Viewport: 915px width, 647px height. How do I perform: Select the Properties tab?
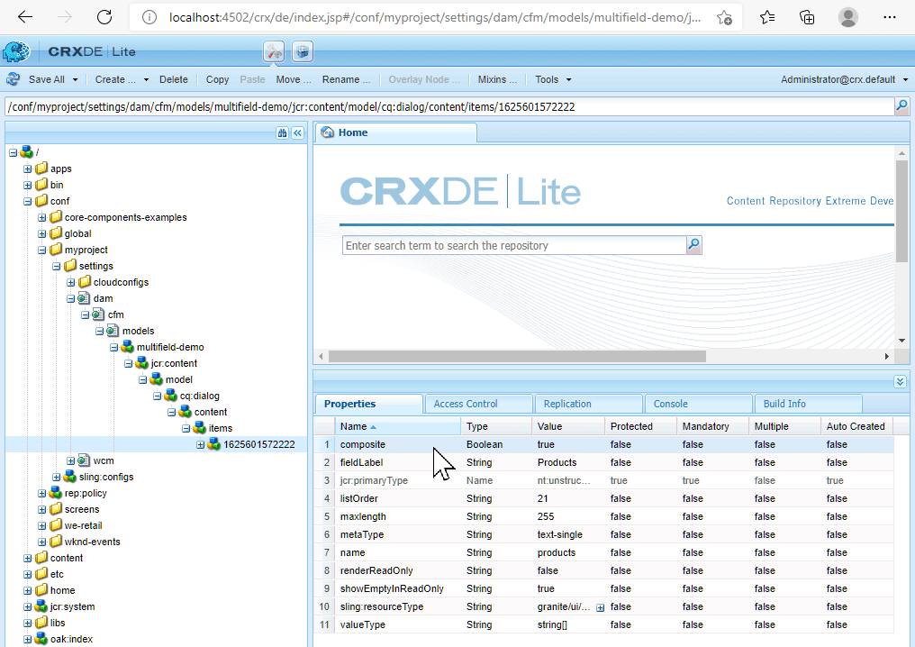tap(369, 404)
